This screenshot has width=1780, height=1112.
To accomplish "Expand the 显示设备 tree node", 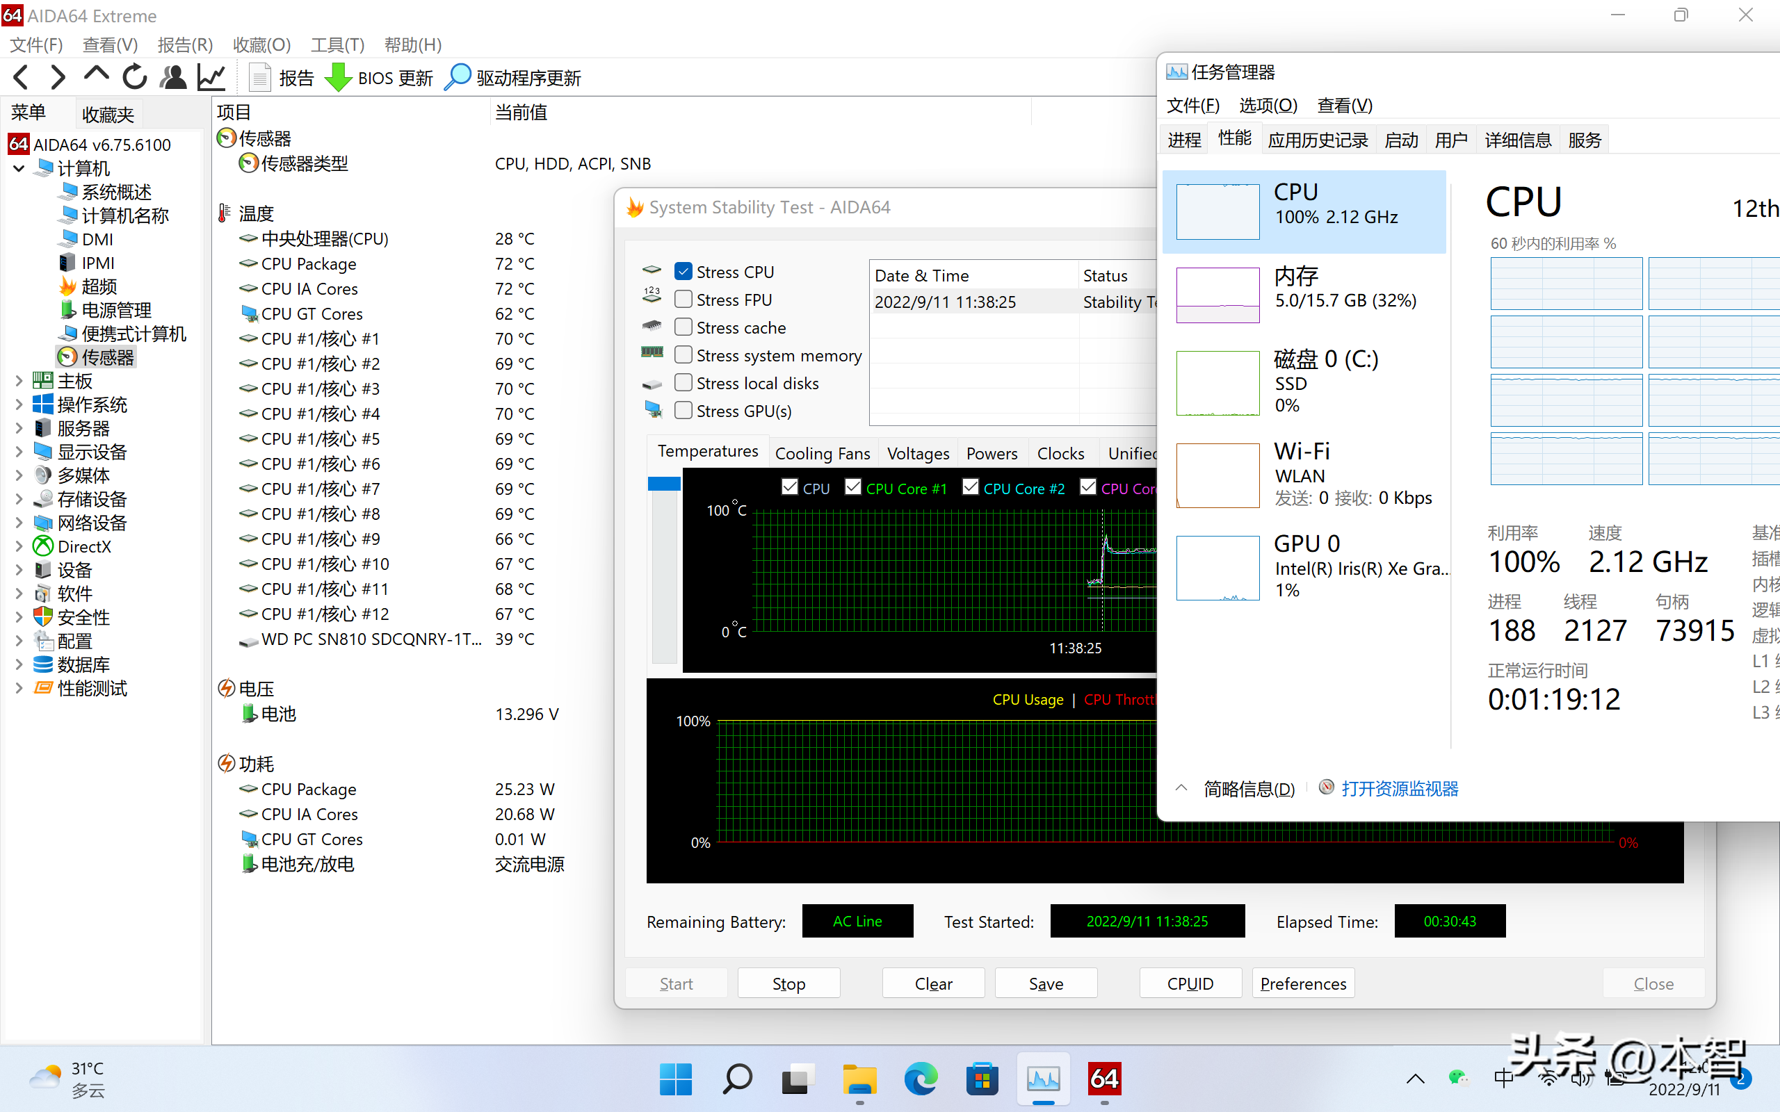I will click(x=19, y=452).
